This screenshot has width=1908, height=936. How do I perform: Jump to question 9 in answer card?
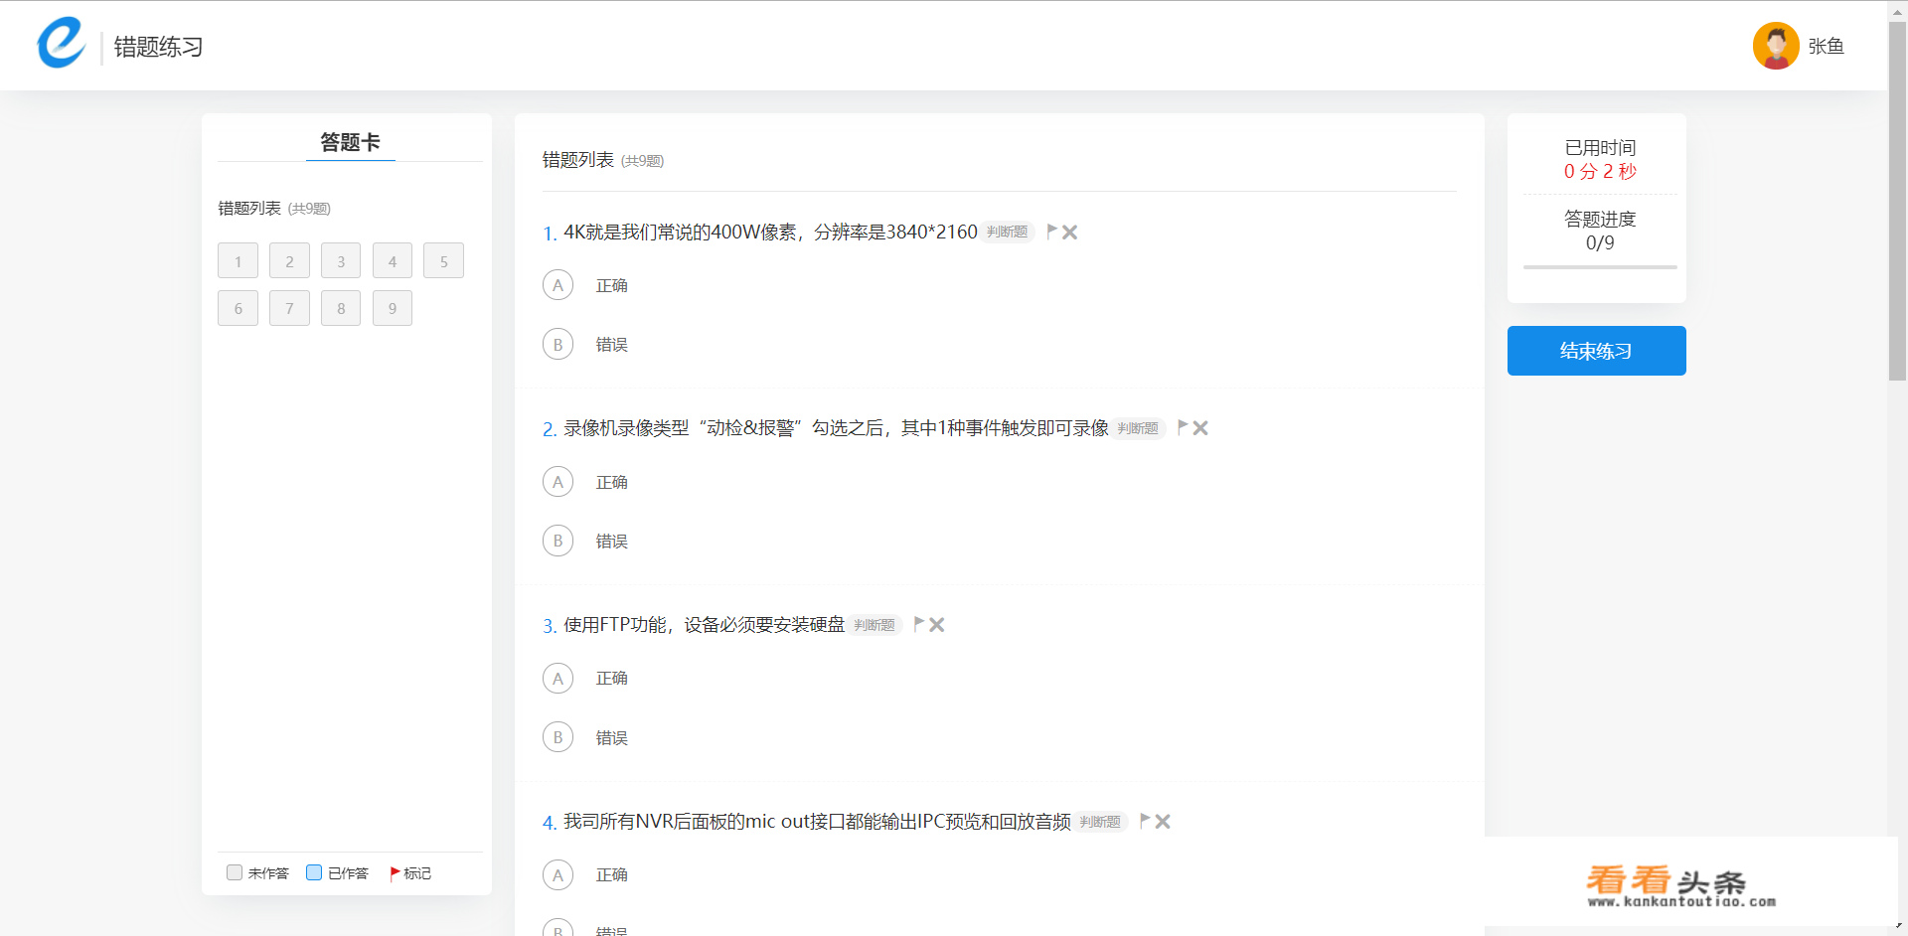pos(393,308)
